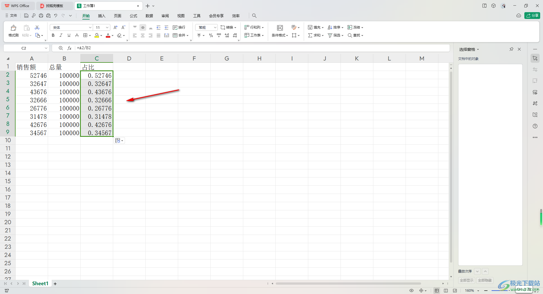This screenshot has width=543, height=294.
Task: Click the thousands separator icon
Action: (219, 35)
